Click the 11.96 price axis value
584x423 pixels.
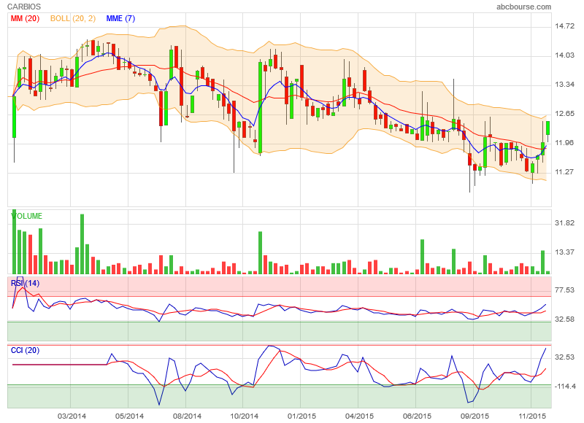[x=564, y=142]
